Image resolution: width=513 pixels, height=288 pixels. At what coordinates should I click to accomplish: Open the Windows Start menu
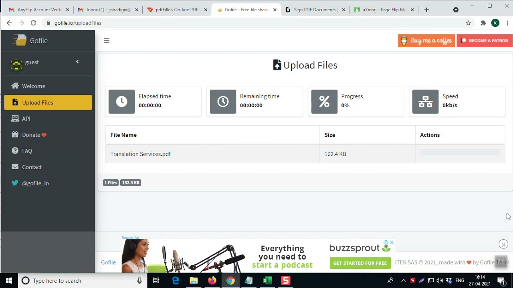tap(9, 280)
